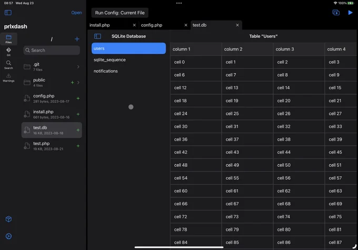358x250 pixels.
Task: Select cell 31 in the table
Action: pyautogui.click(x=247, y=126)
